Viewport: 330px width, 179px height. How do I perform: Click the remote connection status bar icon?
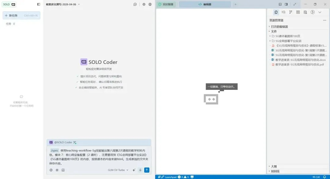(159, 177)
